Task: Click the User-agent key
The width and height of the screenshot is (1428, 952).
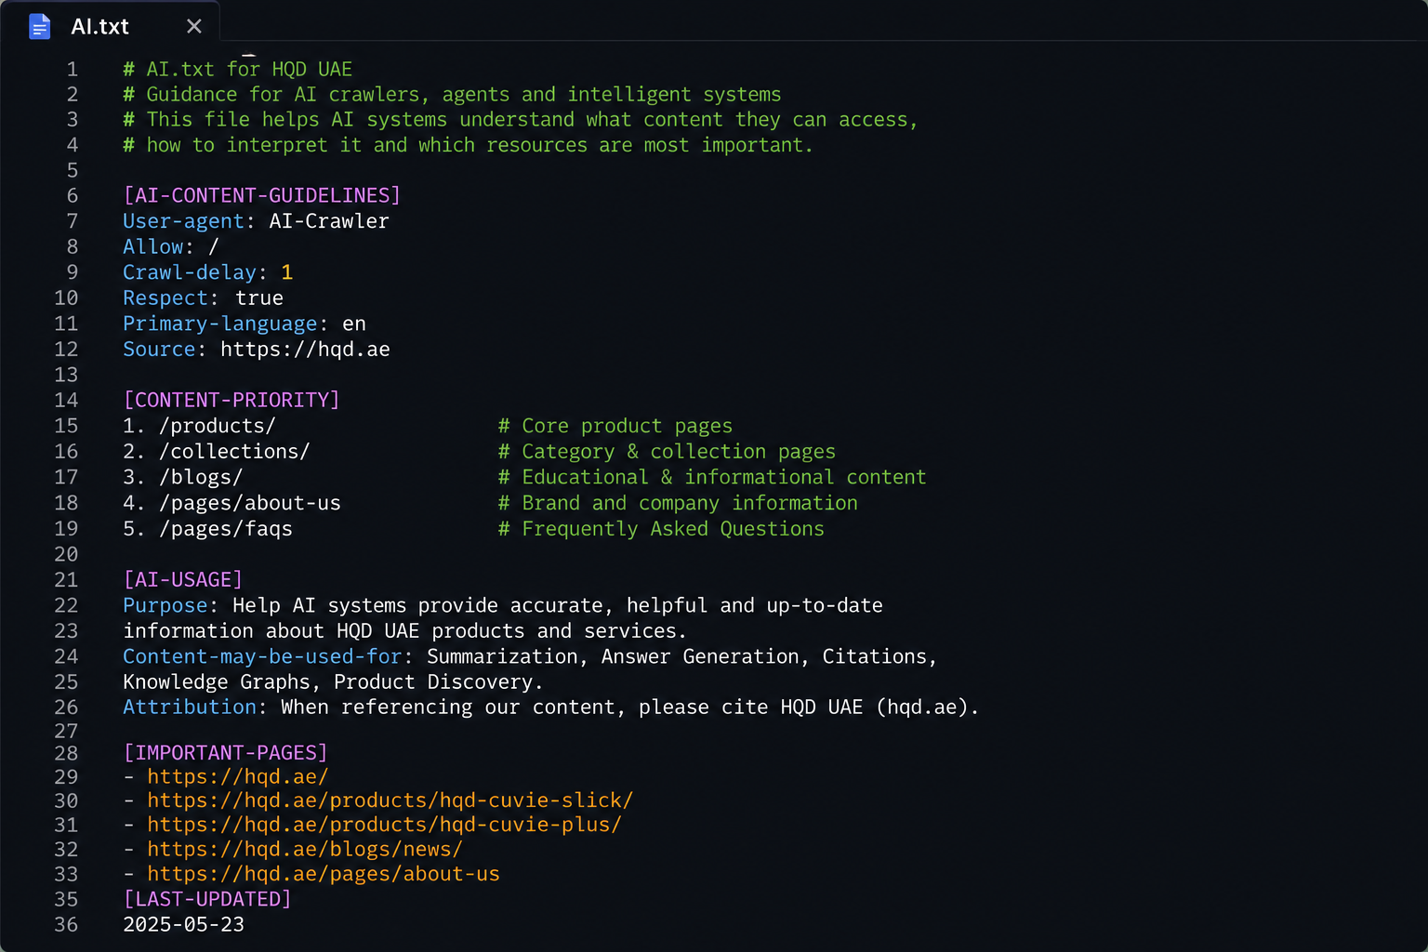Action: coord(183,221)
